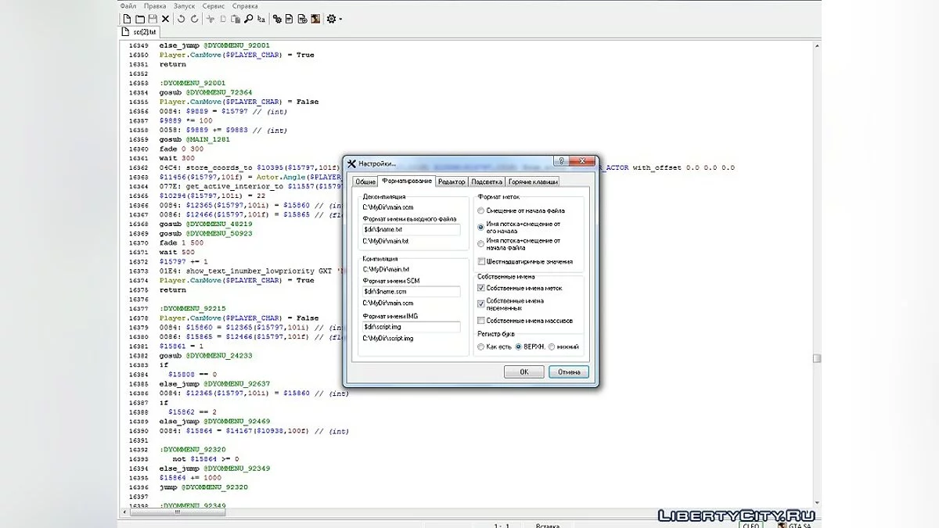Image resolution: width=939 pixels, height=528 pixels.
Task: Expand the settings gear dropdown arrow
Action: [x=340, y=20]
